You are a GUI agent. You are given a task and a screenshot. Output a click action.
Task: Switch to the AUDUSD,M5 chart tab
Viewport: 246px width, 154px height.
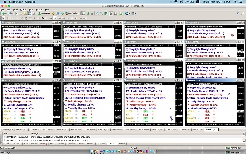tap(157, 129)
